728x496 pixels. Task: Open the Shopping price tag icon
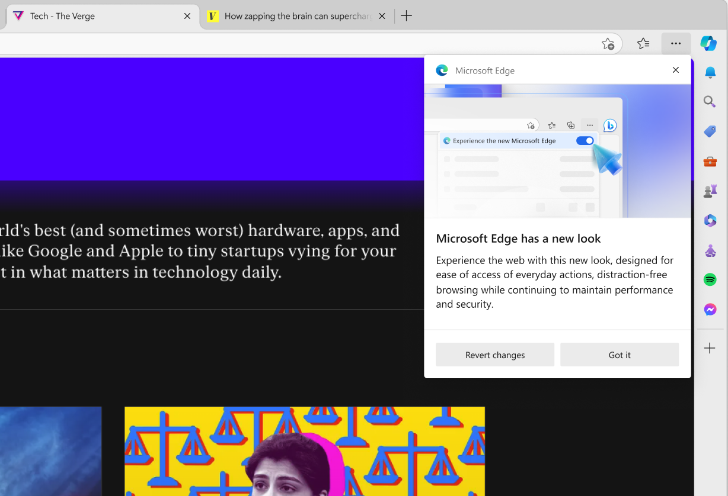coord(710,131)
